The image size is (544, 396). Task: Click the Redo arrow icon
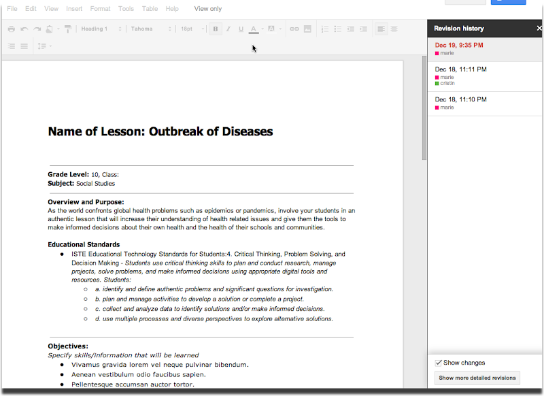(37, 29)
